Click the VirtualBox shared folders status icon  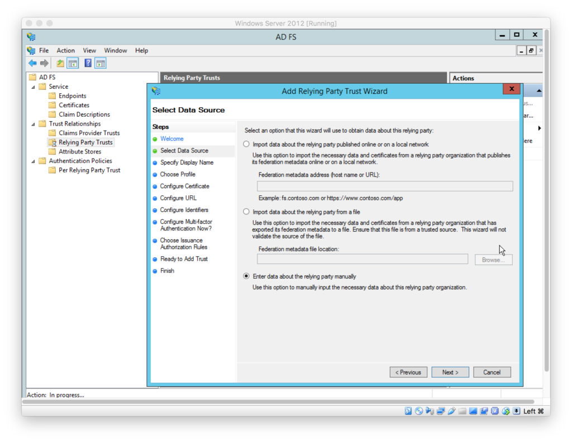coord(462,411)
